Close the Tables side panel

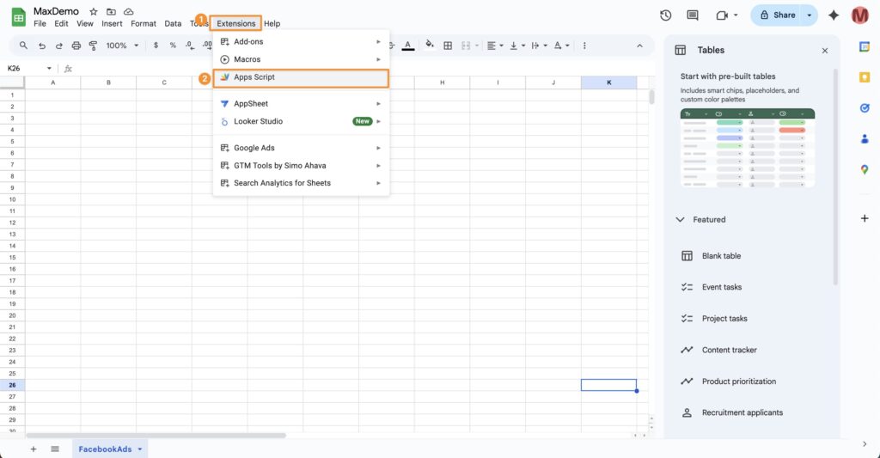[x=824, y=51]
